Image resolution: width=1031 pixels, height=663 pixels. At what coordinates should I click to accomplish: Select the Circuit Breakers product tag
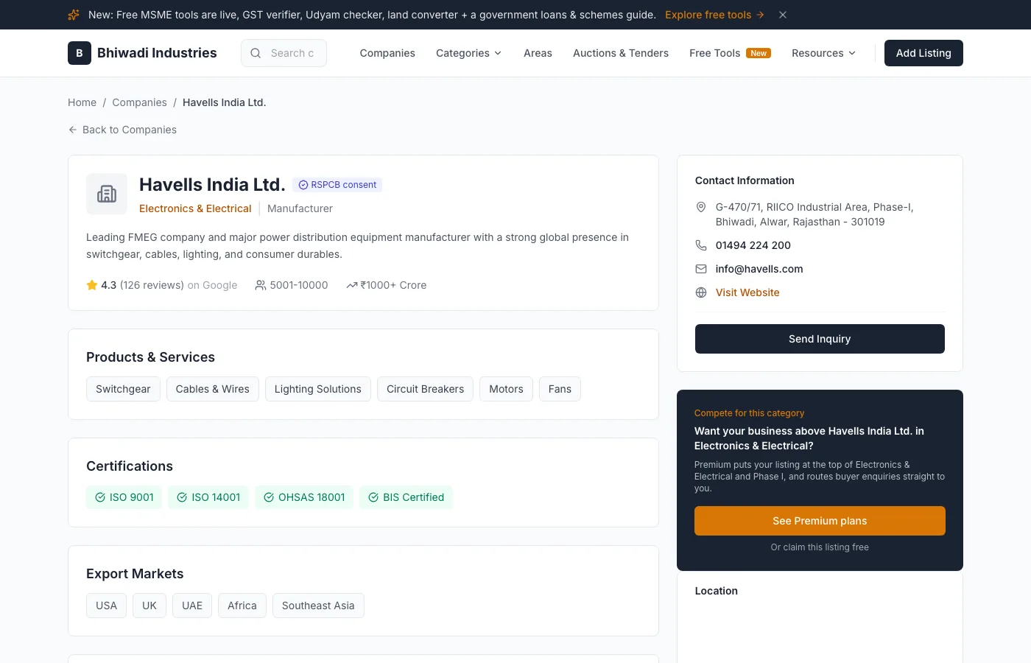coord(425,389)
